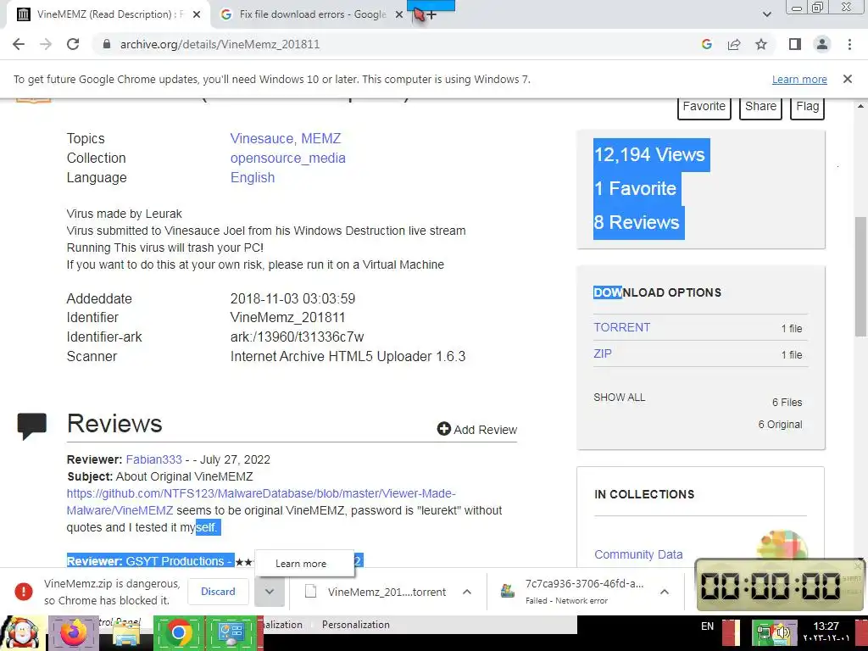This screenshot has width=868, height=651.
Task: Expand the failed 7c7ca936 download chevron
Action: 665,592
